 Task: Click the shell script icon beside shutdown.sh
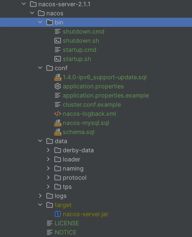pos(58,41)
